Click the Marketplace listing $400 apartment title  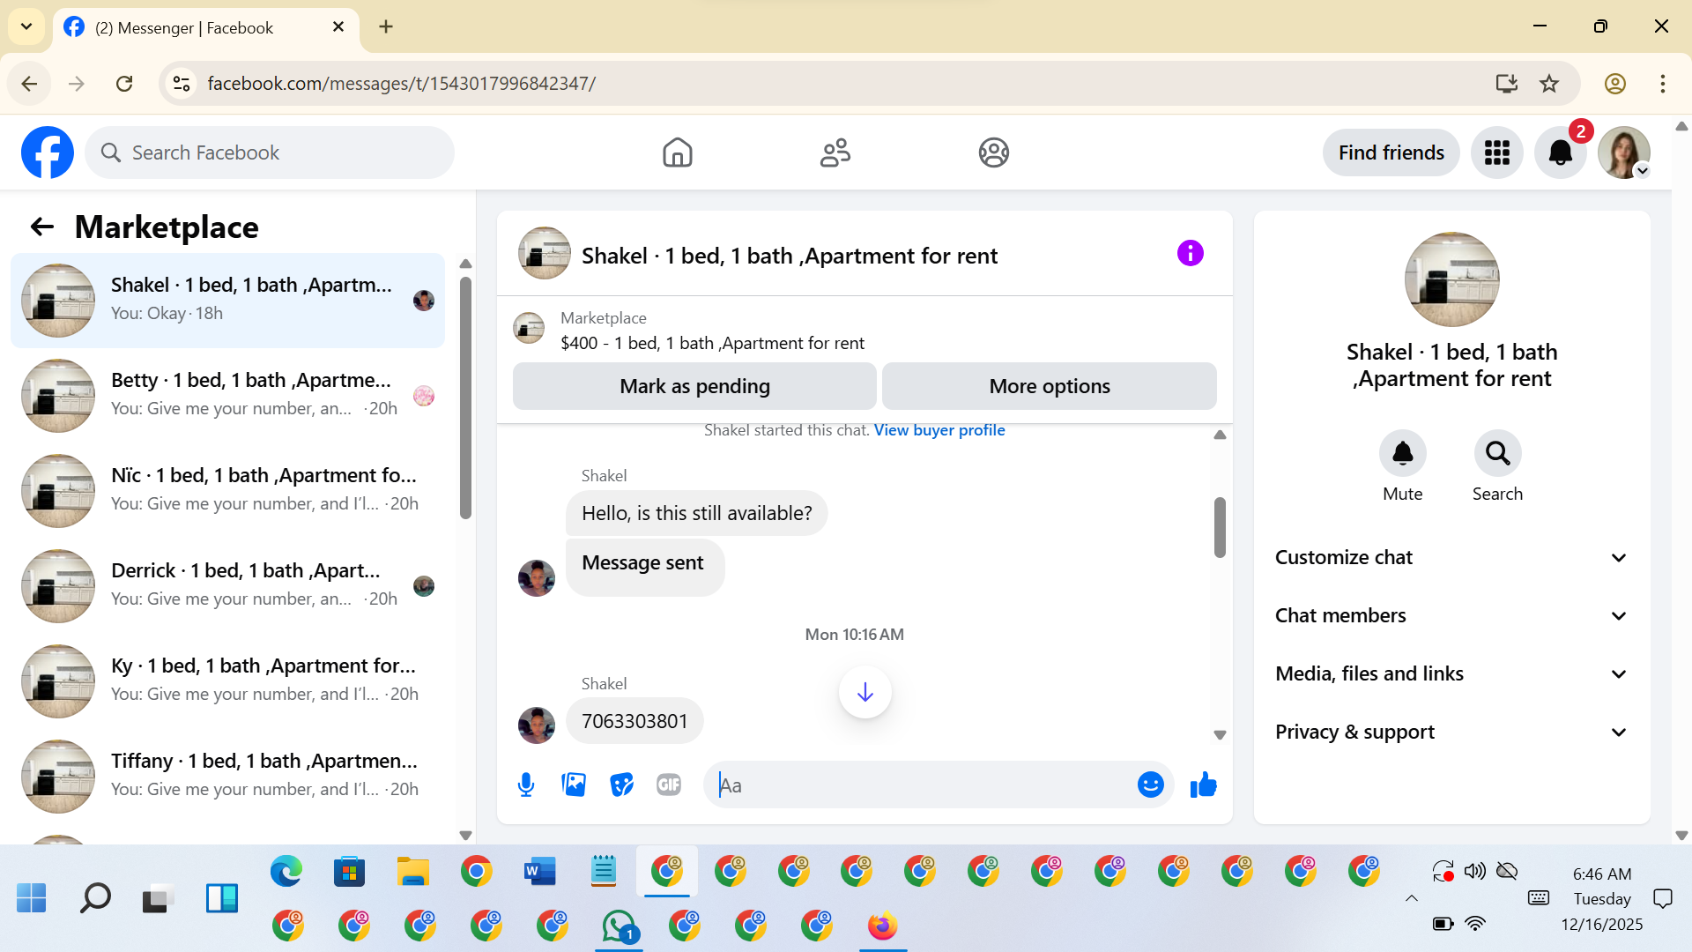[712, 343]
